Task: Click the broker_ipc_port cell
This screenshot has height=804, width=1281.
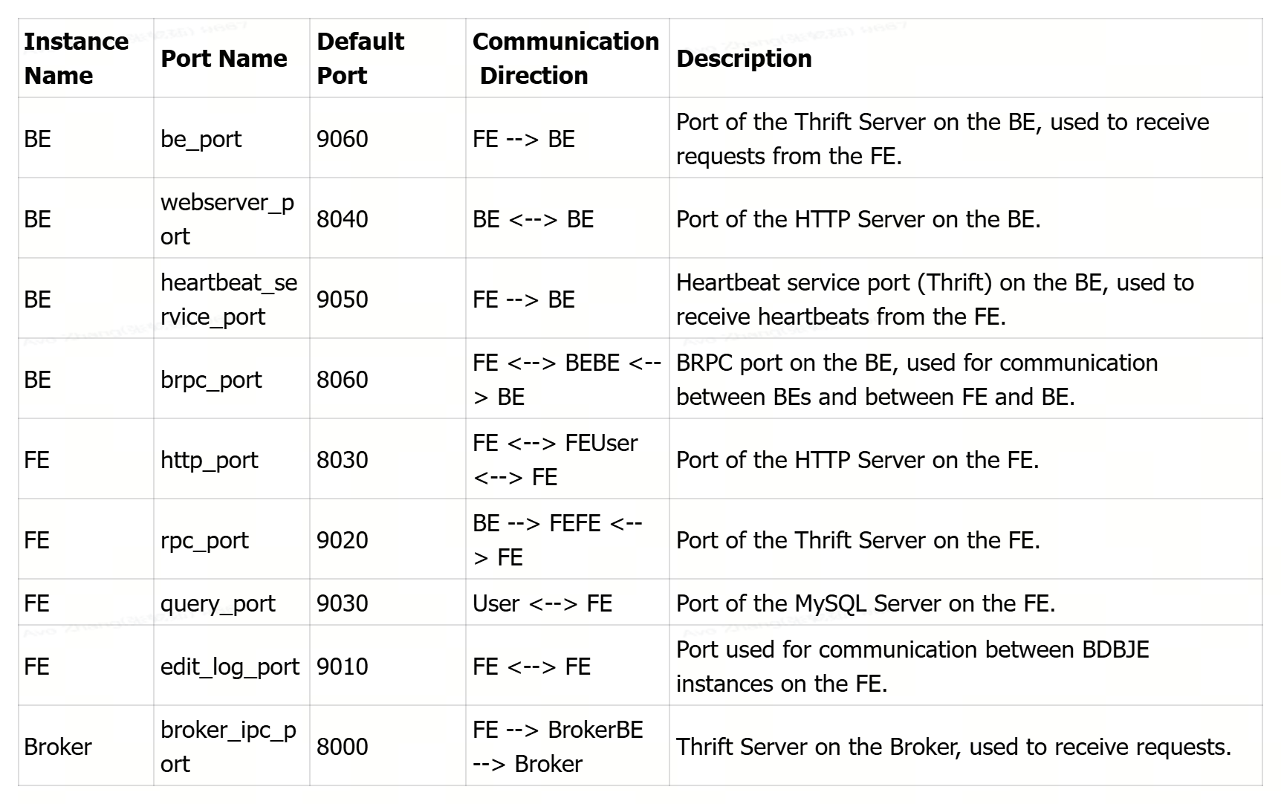Action: pos(228,747)
